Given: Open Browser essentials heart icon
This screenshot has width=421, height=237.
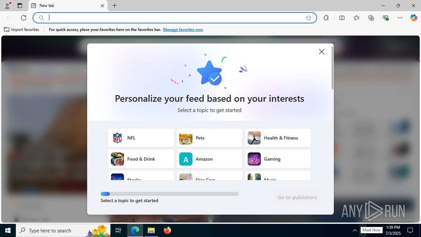Looking at the screenshot, I should click(x=385, y=18).
